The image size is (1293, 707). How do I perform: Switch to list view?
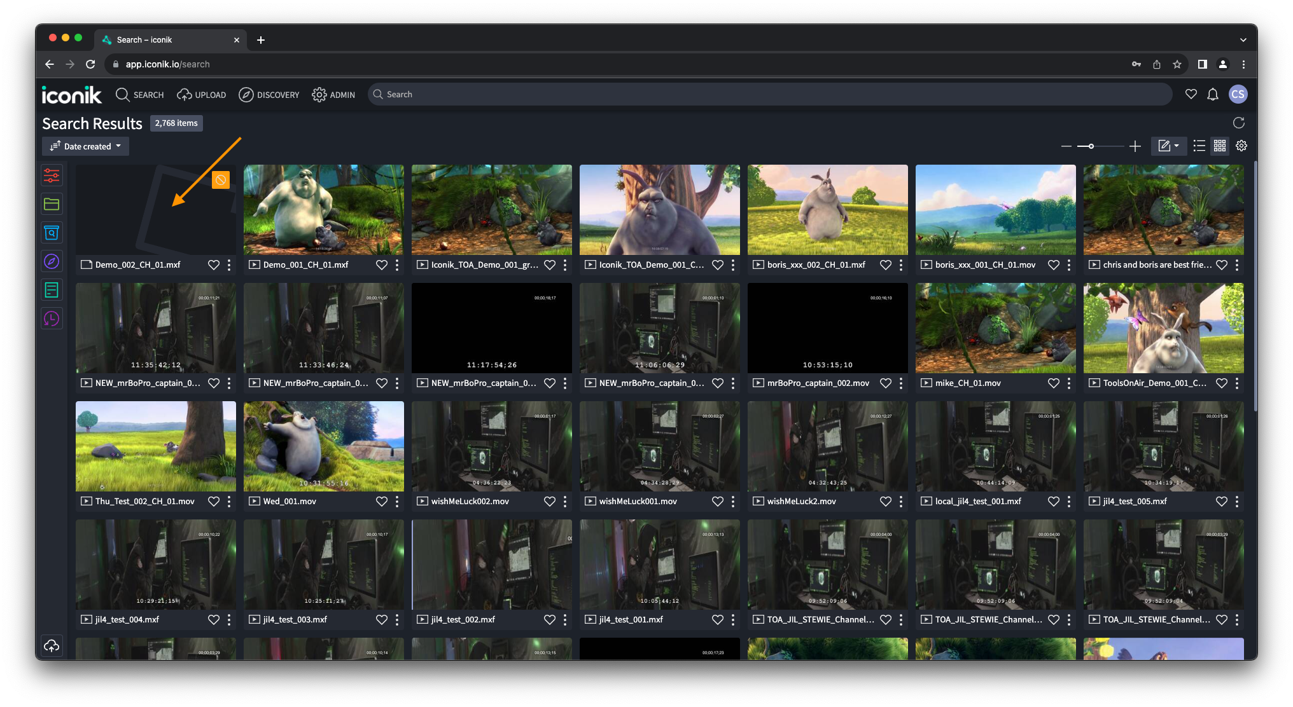pyautogui.click(x=1199, y=146)
